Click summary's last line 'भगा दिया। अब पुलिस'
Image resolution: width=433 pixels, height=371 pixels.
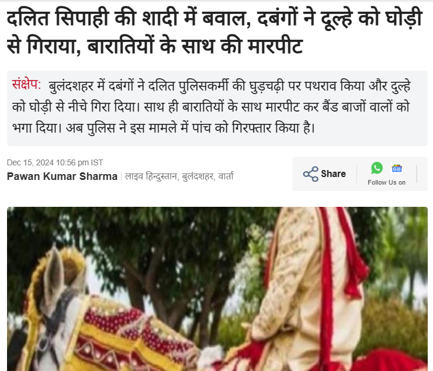[164, 128]
